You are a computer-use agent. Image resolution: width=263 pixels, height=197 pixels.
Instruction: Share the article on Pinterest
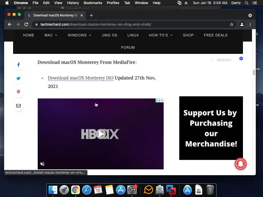(x=18, y=92)
